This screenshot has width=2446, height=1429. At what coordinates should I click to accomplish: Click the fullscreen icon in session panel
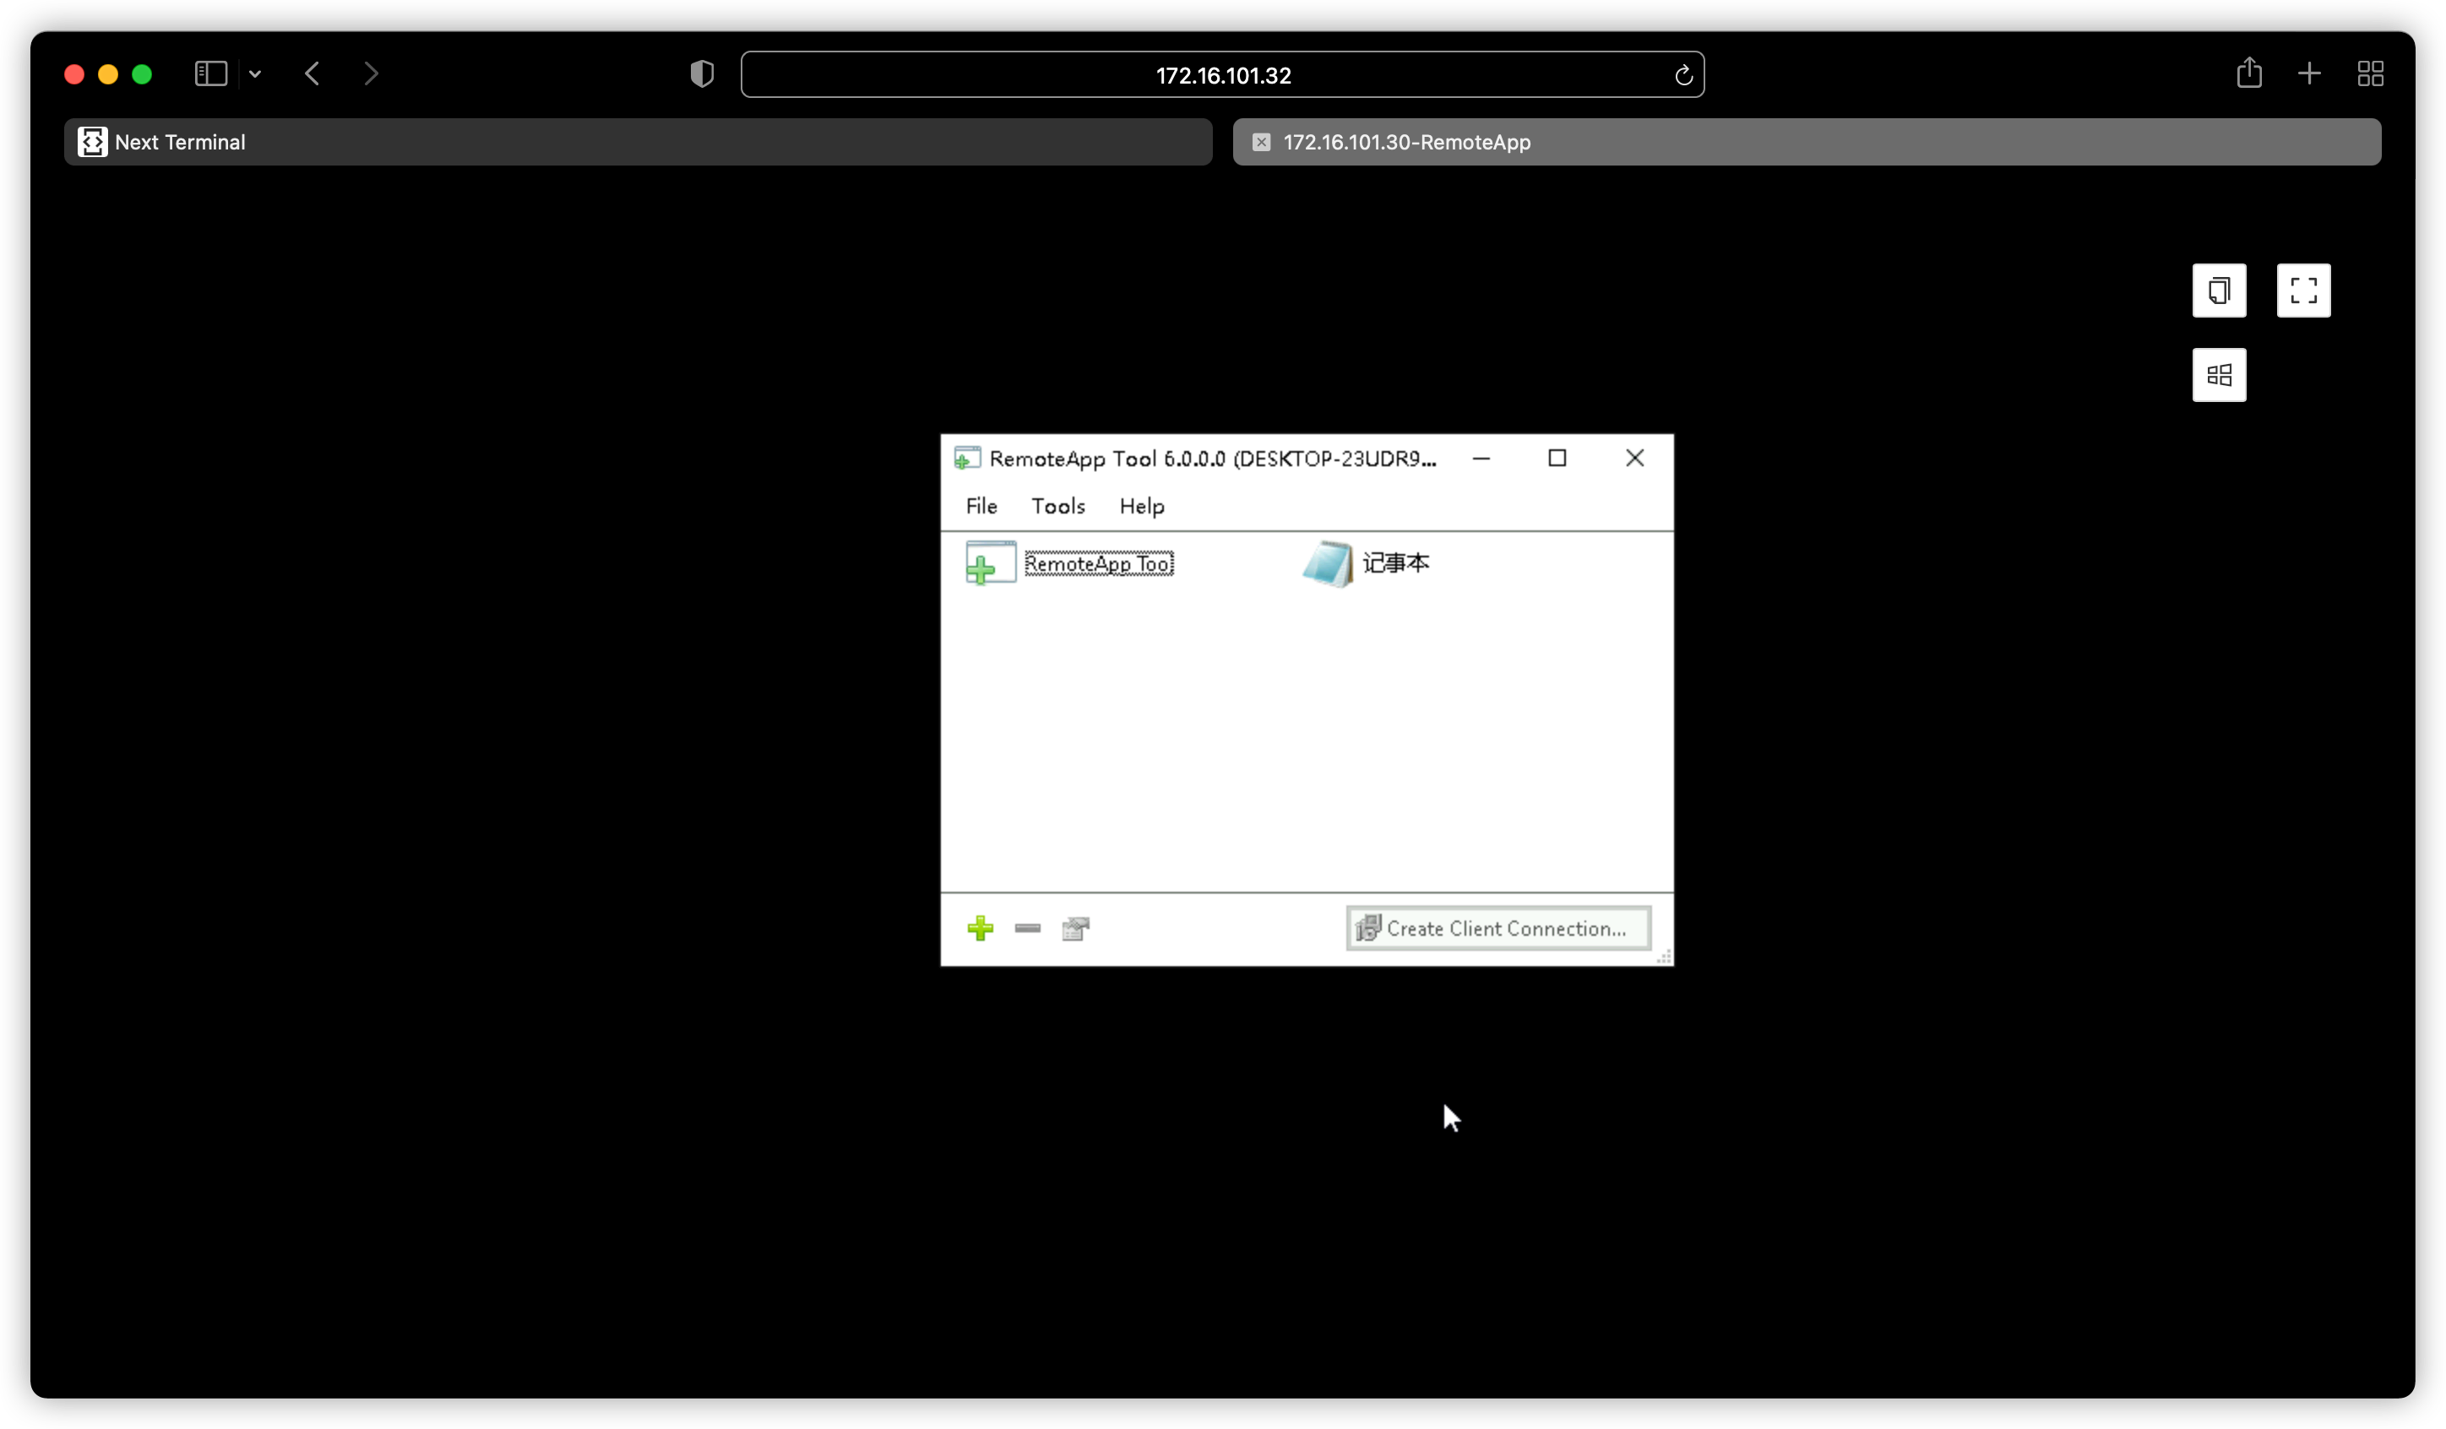(x=2303, y=291)
